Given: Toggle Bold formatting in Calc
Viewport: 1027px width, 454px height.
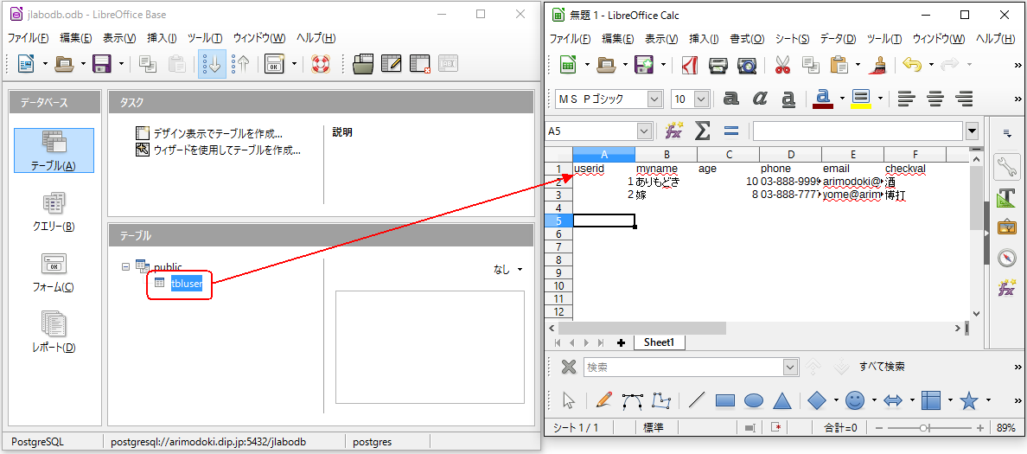Looking at the screenshot, I should pos(731,99).
